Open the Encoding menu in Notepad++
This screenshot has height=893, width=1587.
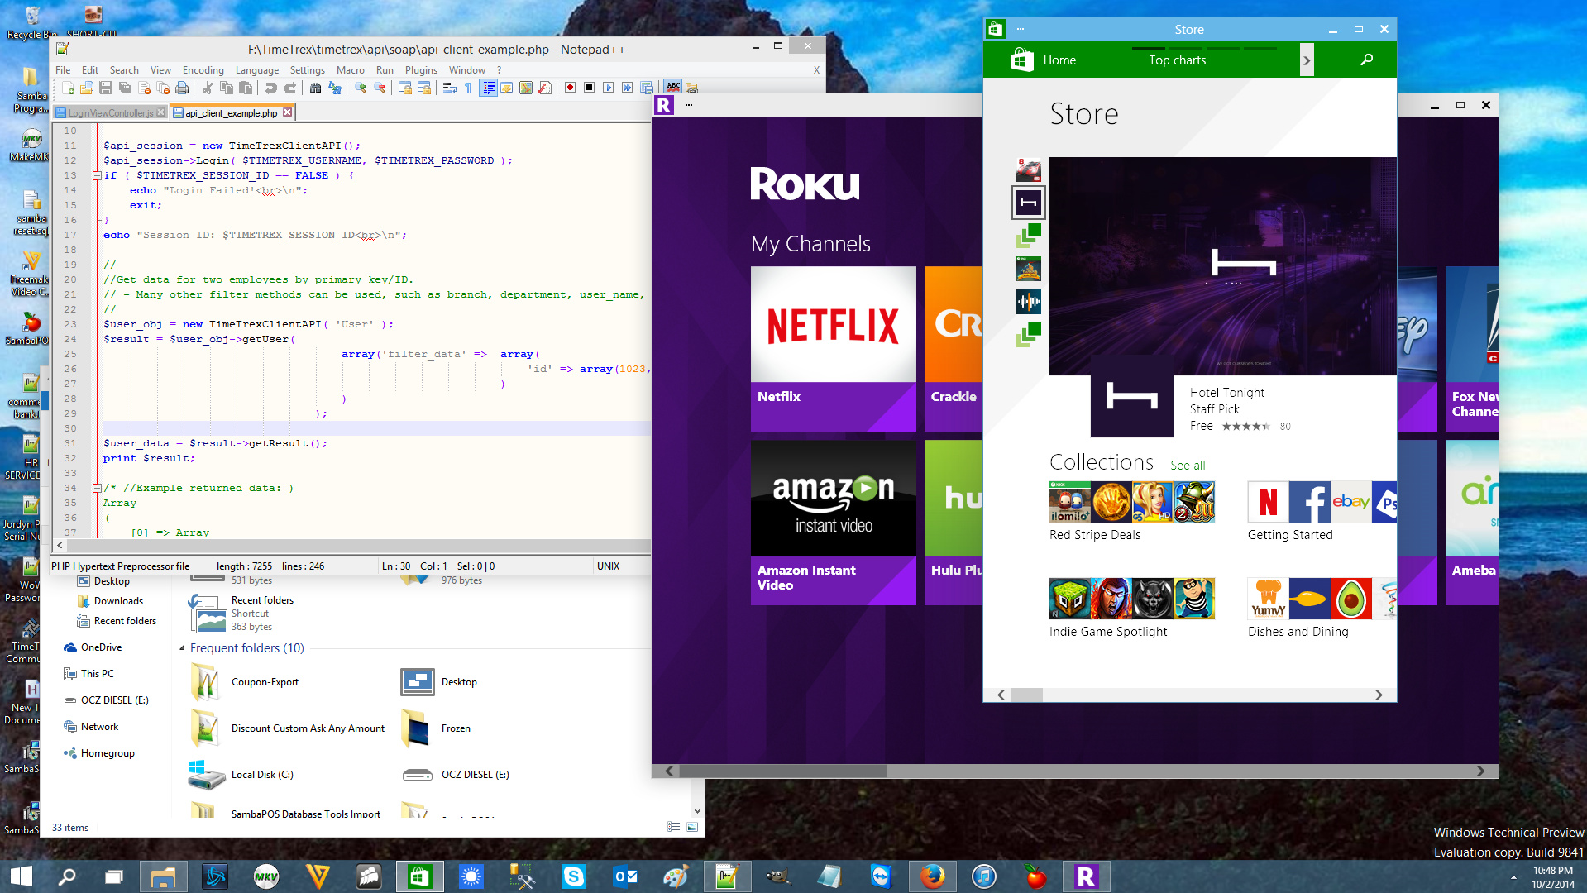[x=203, y=70]
